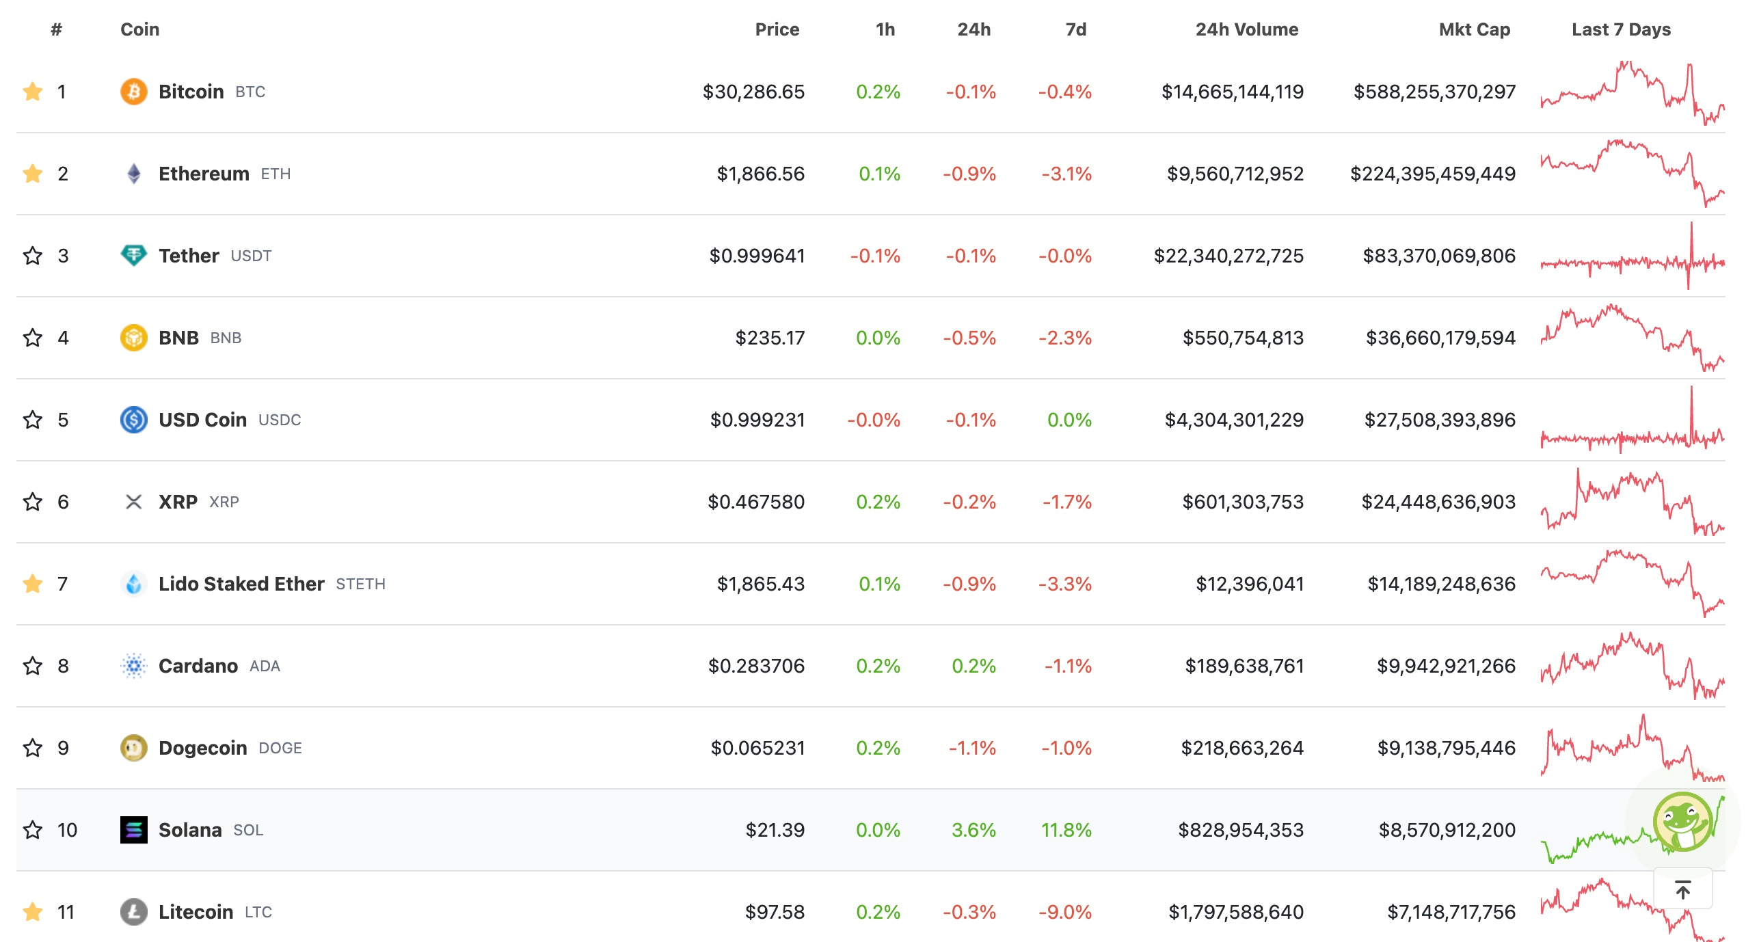The width and height of the screenshot is (1746, 942).
Task: Click the STETH ticker label
Action: [x=360, y=584]
